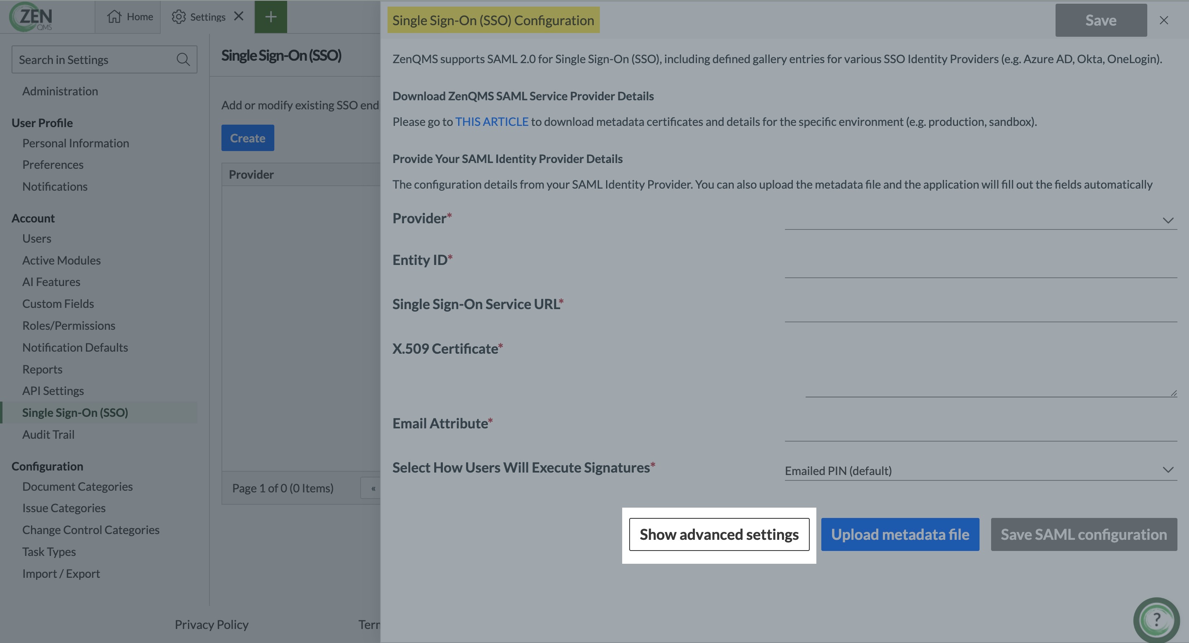Screen dimensions: 1189x643
Task: Click the Provide Your SAML Identity Provider Details heading
Action: (x=507, y=158)
